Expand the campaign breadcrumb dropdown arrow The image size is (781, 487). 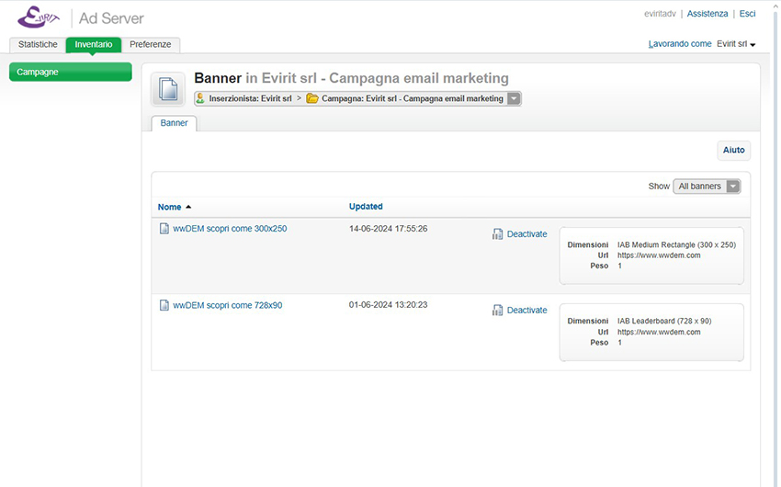coord(514,98)
